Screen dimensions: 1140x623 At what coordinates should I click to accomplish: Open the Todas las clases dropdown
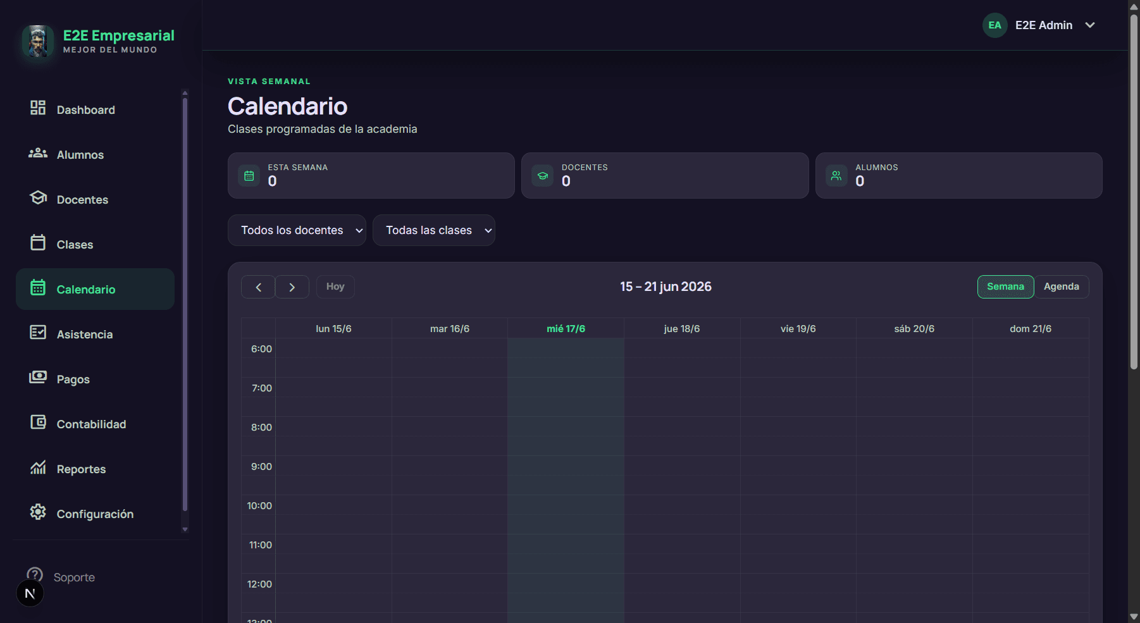pos(434,230)
